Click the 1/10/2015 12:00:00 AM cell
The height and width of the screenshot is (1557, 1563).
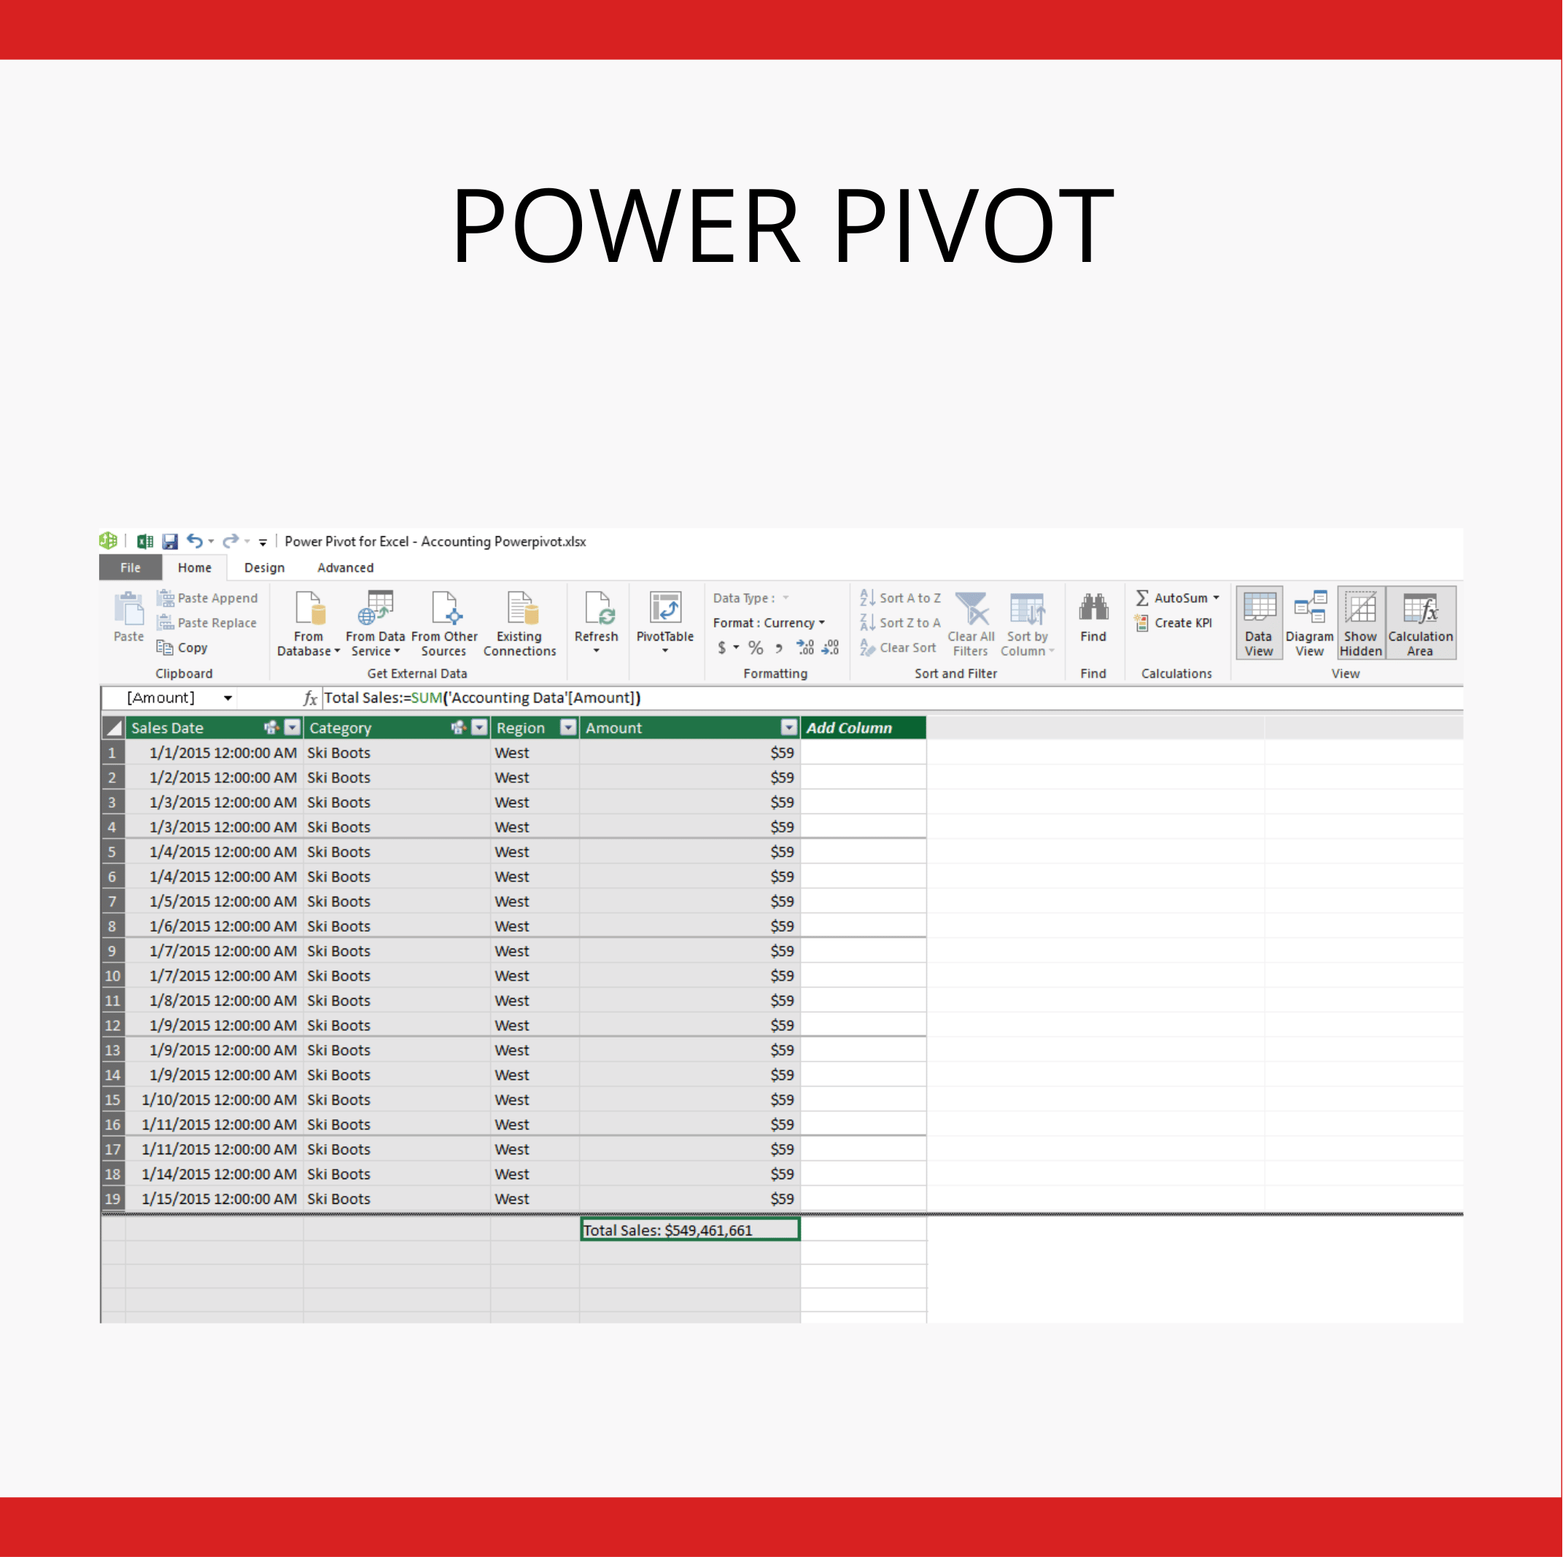point(215,1100)
